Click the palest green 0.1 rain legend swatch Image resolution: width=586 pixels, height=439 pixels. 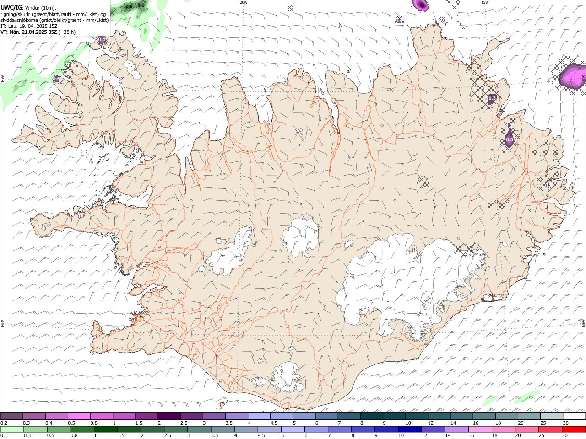coord(12,429)
